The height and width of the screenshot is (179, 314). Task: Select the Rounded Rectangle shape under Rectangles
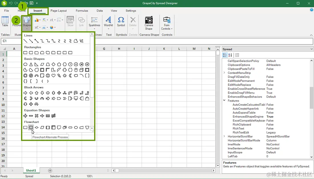point(31,53)
